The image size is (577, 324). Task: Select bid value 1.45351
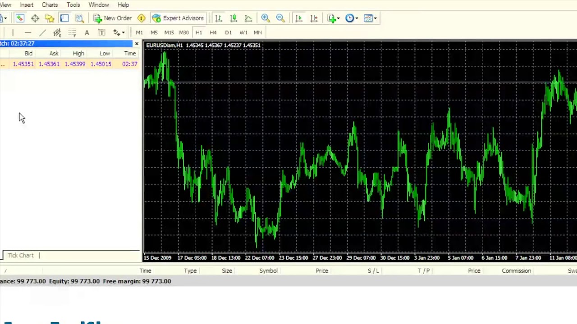pyautogui.click(x=23, y=64)
